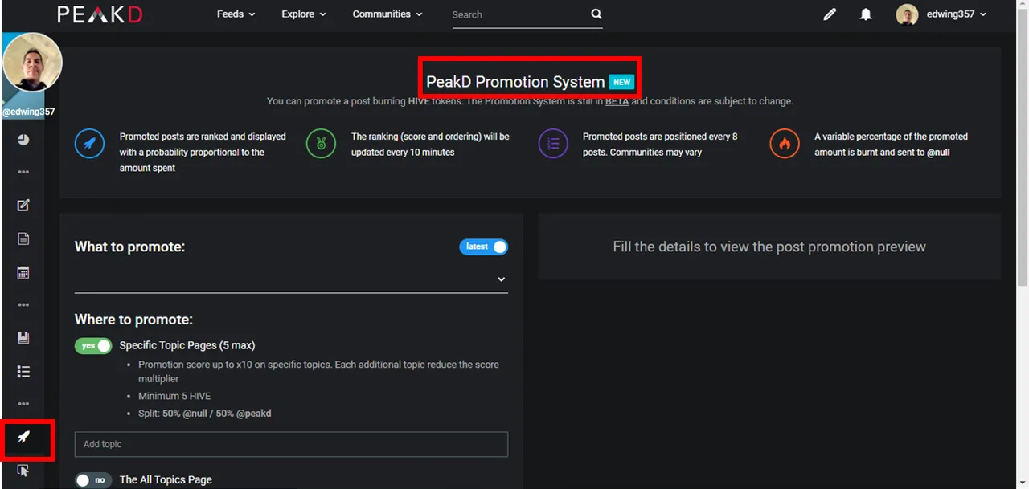This screenshot has width=1029, height=489.
Task: Enable The All Topics Page toggle
Action: click(x=93, y=480)
